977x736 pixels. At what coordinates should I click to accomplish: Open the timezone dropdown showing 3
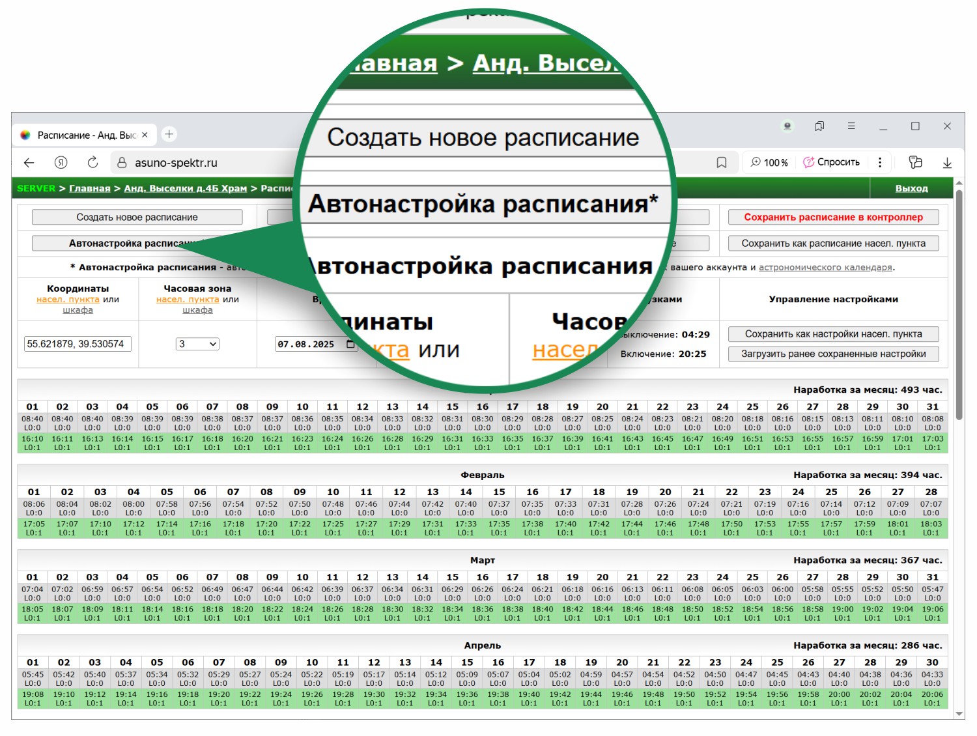(197, 344)
